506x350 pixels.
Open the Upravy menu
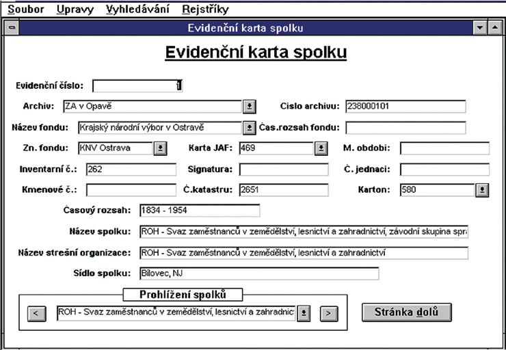(x=75, y=10)
